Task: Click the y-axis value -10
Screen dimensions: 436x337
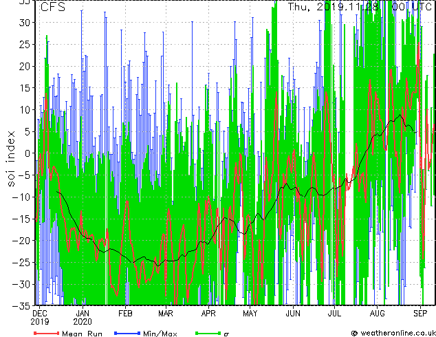Action: point(21,197)
